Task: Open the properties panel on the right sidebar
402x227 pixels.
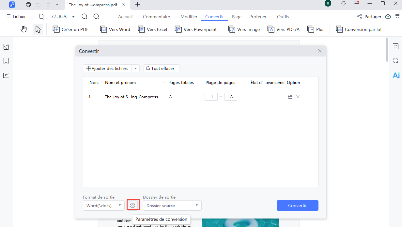Action: click(396, 46)
